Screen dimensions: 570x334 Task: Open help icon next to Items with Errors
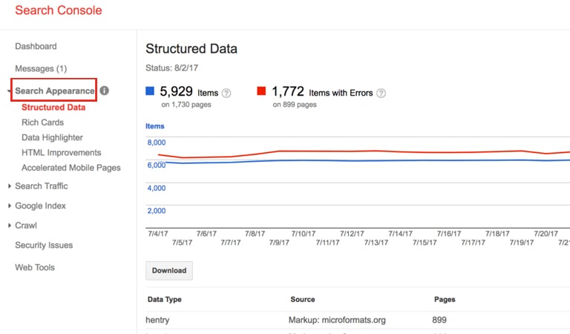381,94
